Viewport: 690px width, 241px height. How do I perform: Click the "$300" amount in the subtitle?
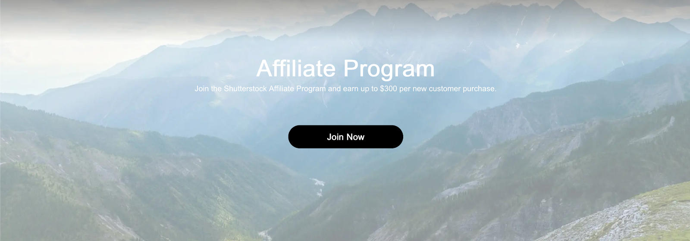[x=389, y=89]
